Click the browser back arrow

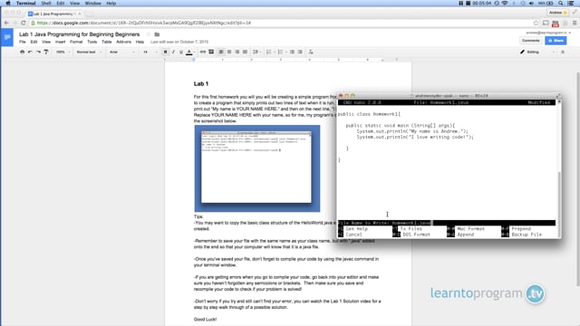pos(6,23)
